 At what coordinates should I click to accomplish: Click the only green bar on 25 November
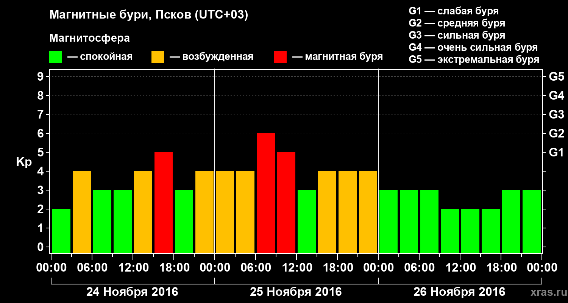click(x=307, y=221)
